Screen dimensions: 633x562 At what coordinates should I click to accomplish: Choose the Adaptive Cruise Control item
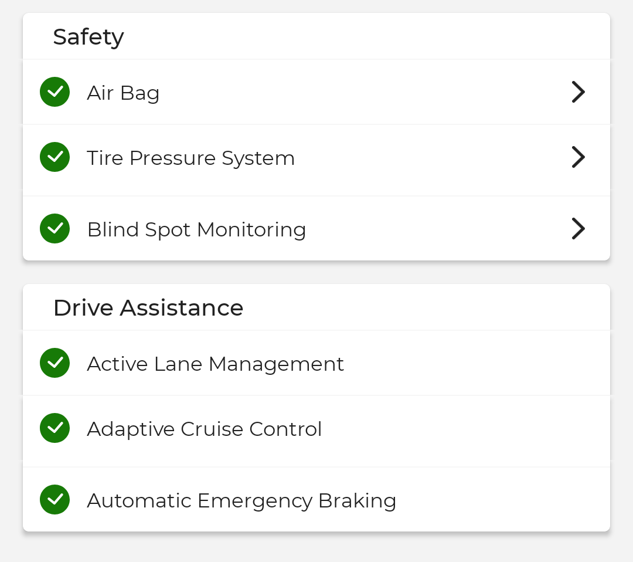pyautogui.click(x=204, y=429)
